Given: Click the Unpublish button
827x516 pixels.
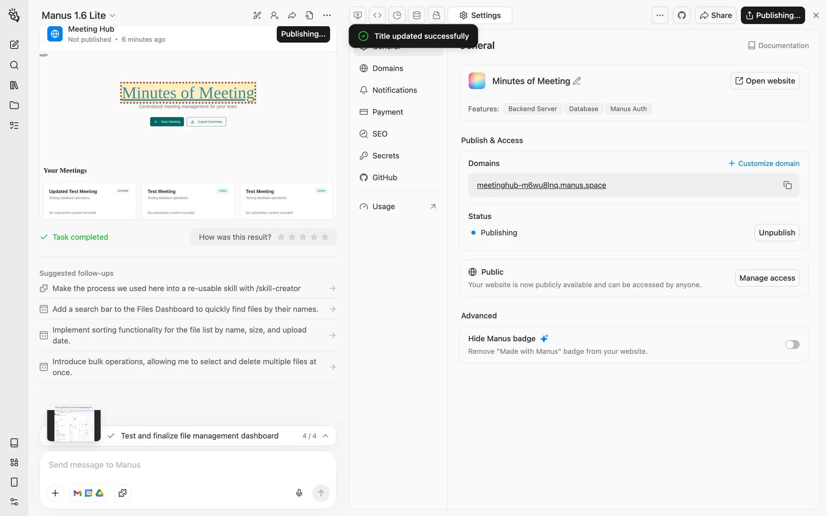Looking at the screenshot, I should 777,233.
